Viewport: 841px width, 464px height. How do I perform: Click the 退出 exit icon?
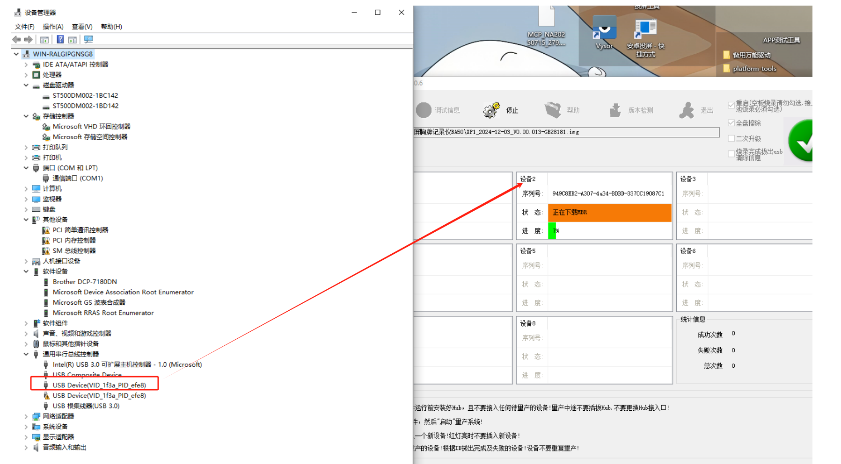(x=687, y=110)
